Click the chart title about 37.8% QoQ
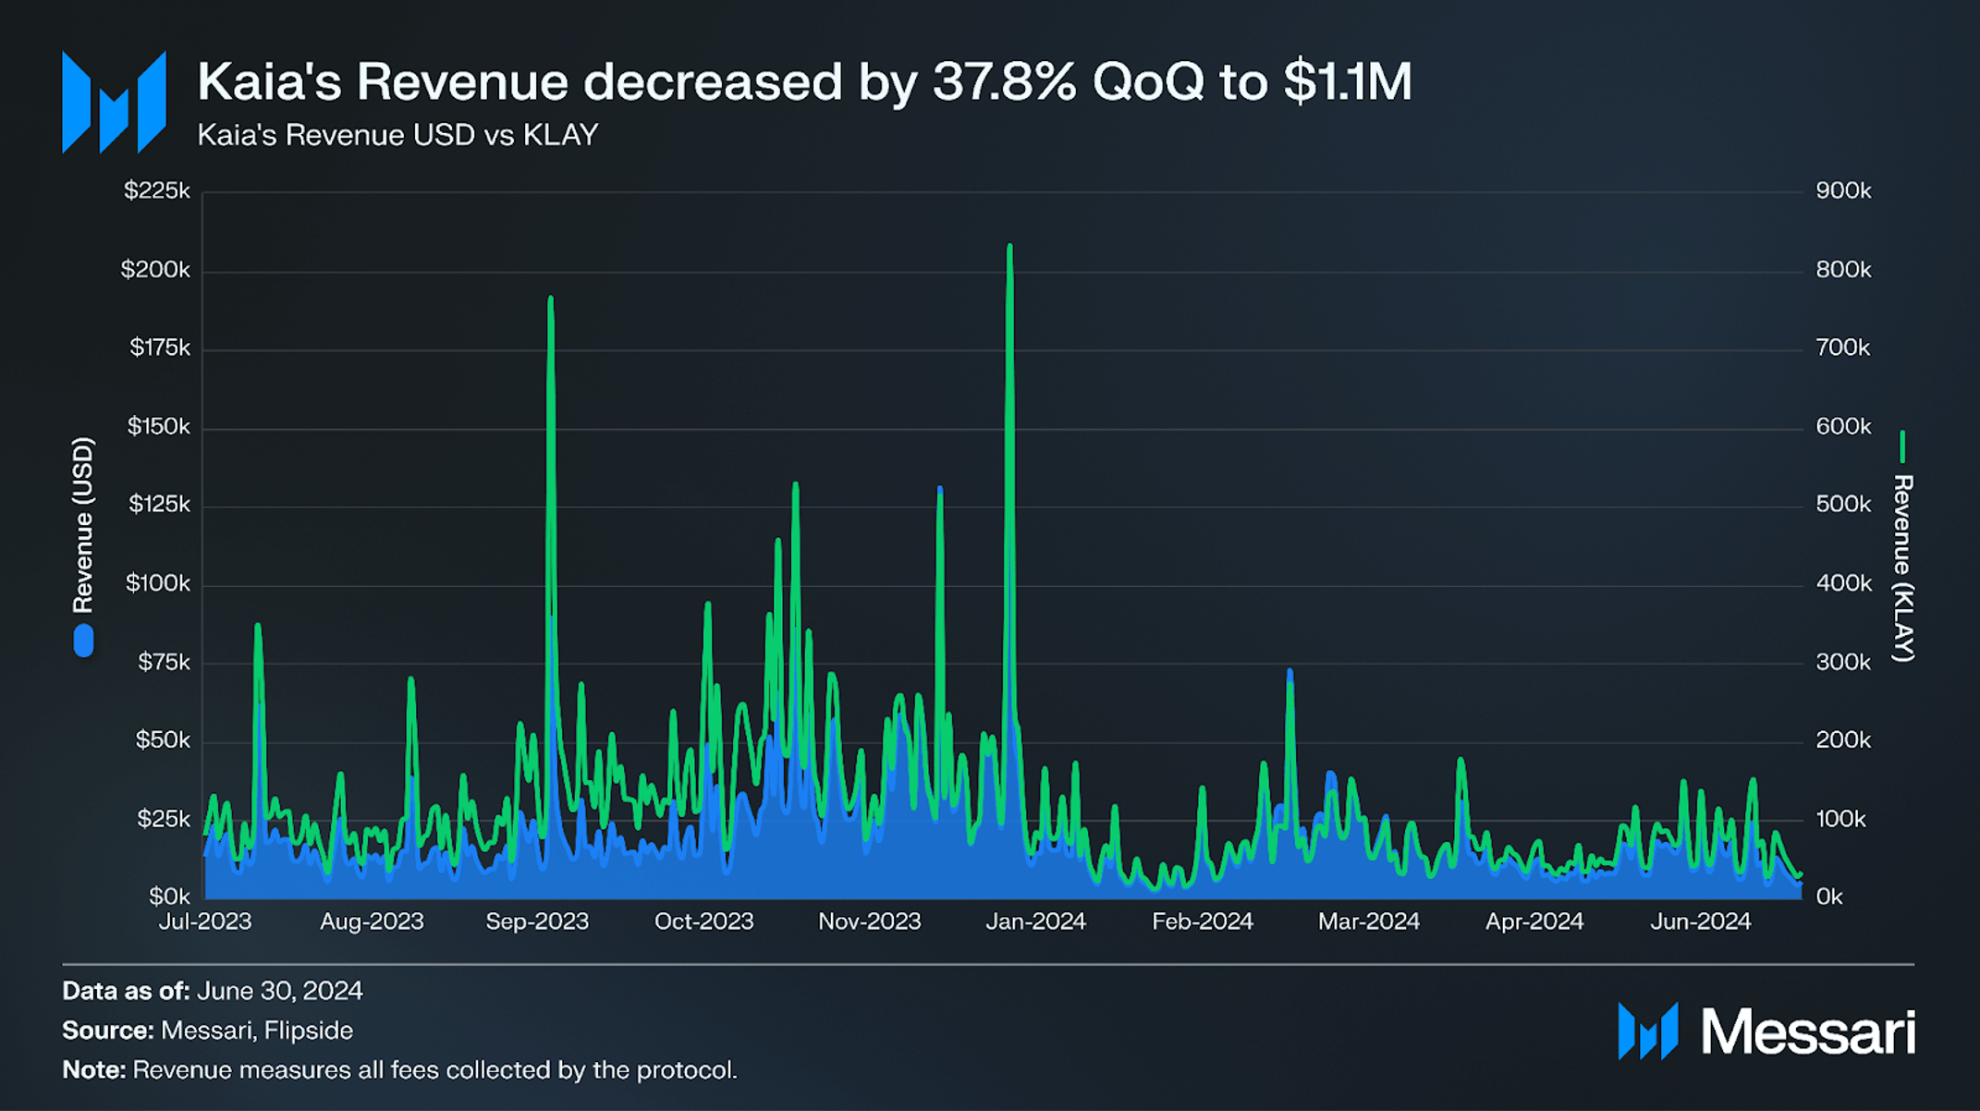The width and height of the screenshot is (1980, 1111). [x=804, y=81]
